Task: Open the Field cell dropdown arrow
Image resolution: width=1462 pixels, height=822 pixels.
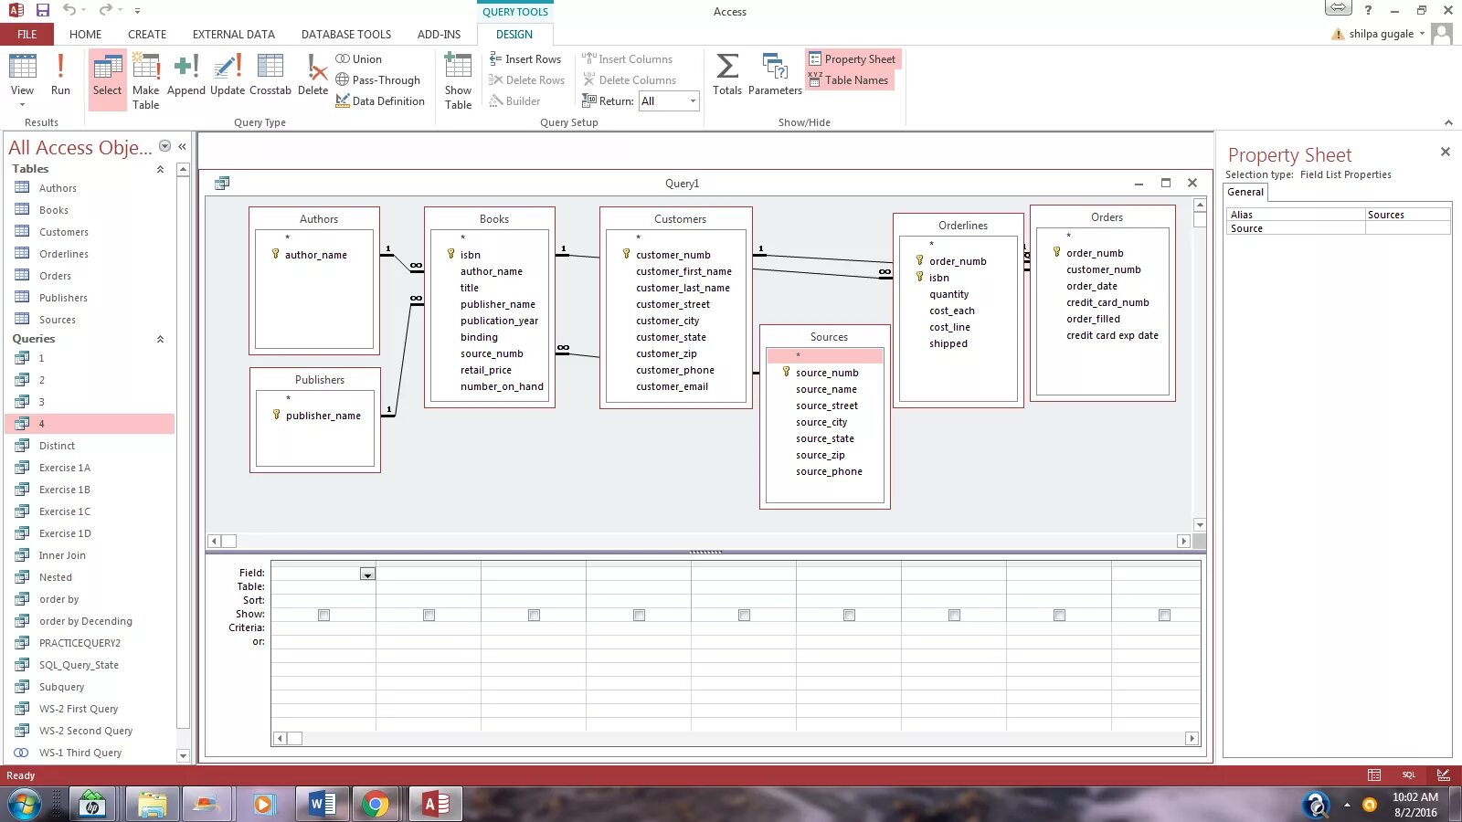Action: pyautogui.click(x=367, y=574)
